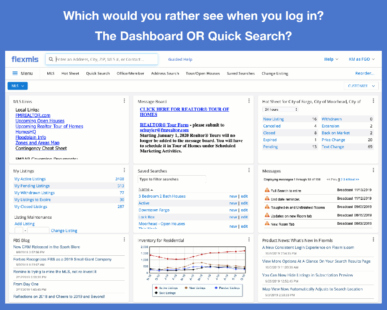Open REALTOR Tour Form link

(x=164, y=125)
